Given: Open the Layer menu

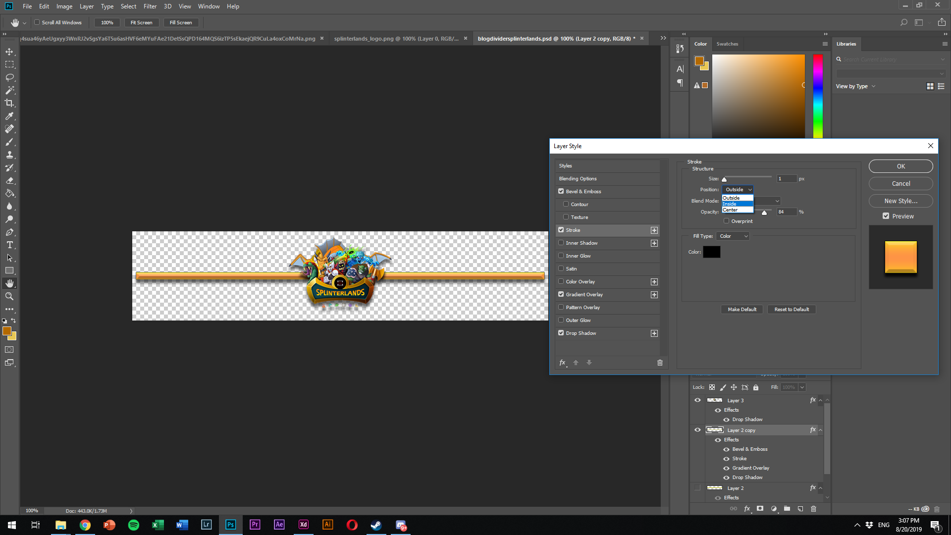Looking at the screenshot, I should (x=87, y=6).
